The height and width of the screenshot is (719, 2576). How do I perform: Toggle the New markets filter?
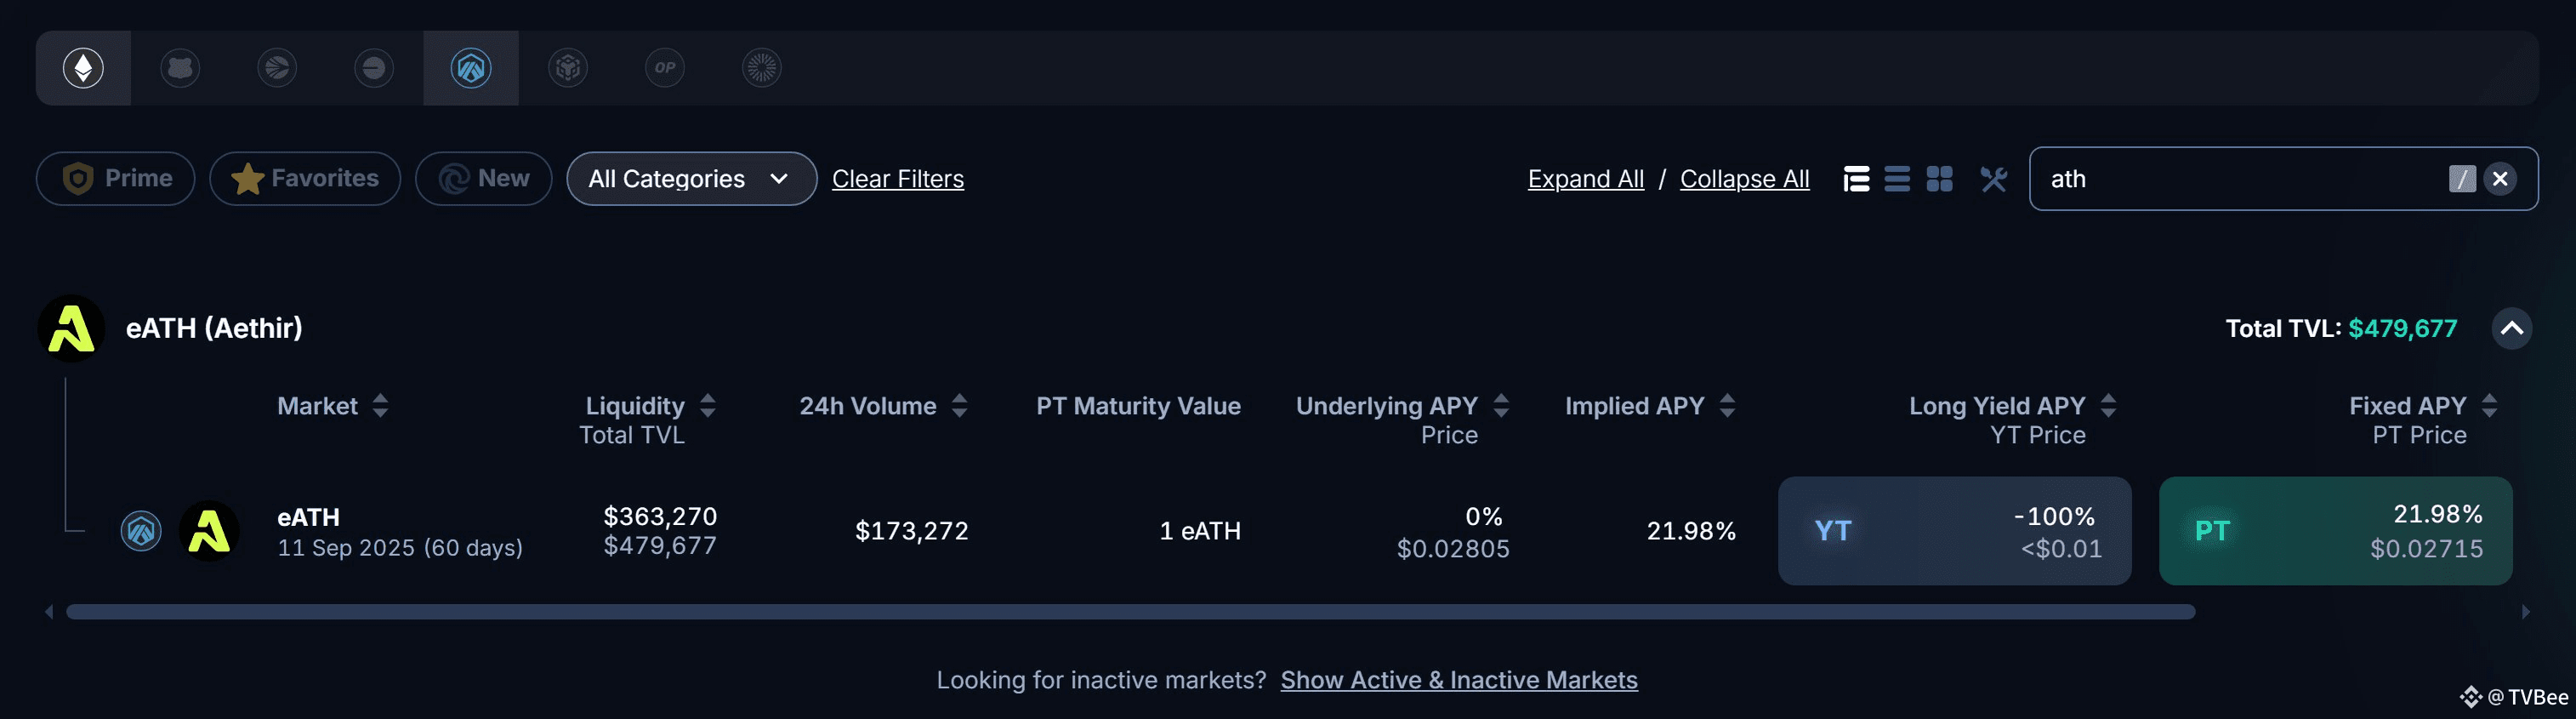(484, 179)
